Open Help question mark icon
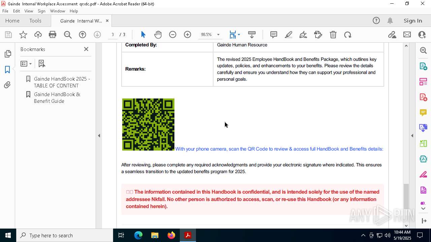 pos(376,21)
